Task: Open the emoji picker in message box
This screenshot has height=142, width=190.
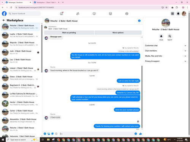Action: tap(136, 134)
